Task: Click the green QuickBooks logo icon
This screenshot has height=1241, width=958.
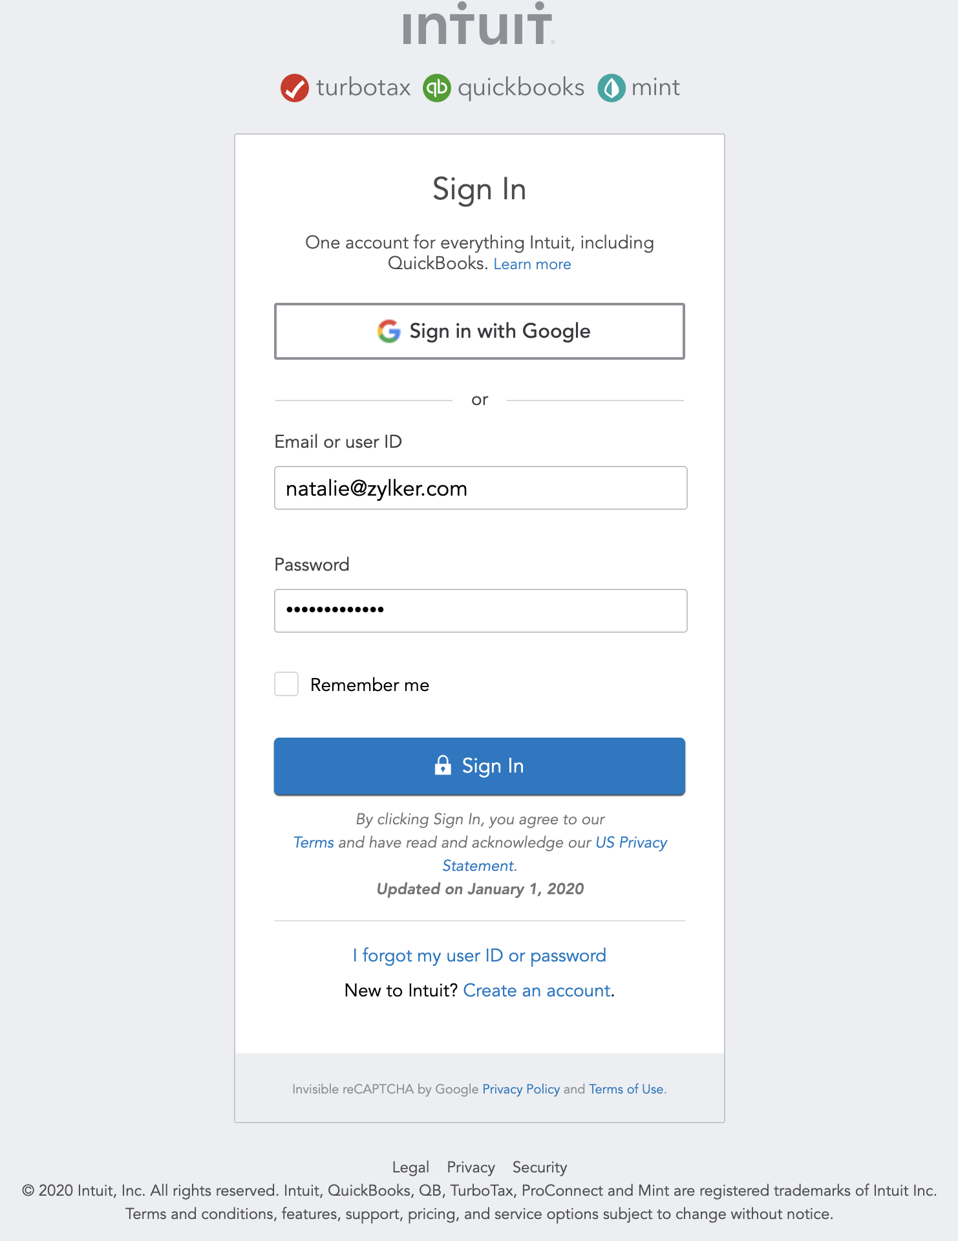Action: pyautogui.click(x=437, y=88)
